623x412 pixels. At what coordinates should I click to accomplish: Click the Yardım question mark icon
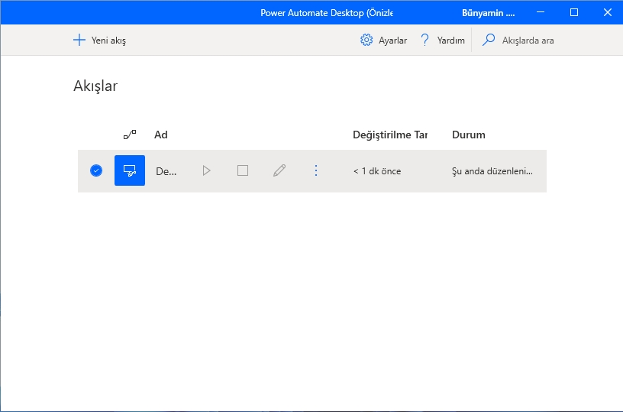click(x=424, y=41)
